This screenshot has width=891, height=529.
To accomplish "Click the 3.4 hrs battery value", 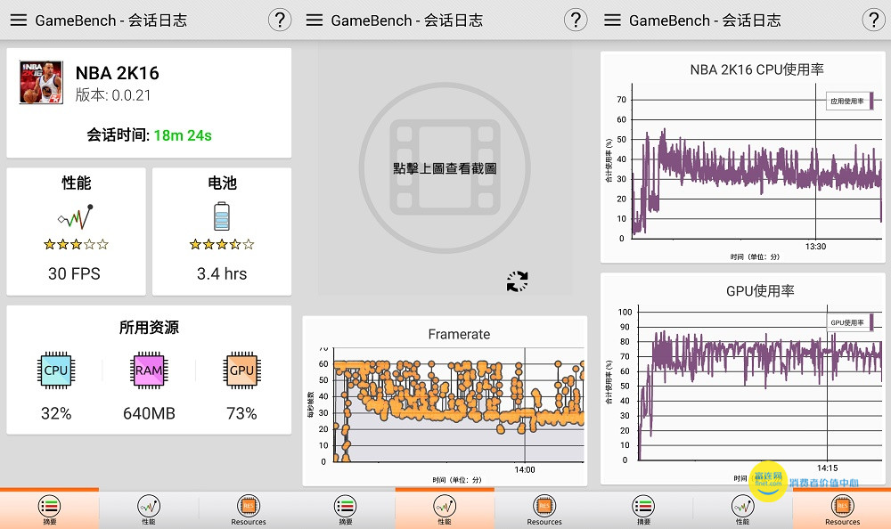I will pyautogui.click(x=222, y=274).
